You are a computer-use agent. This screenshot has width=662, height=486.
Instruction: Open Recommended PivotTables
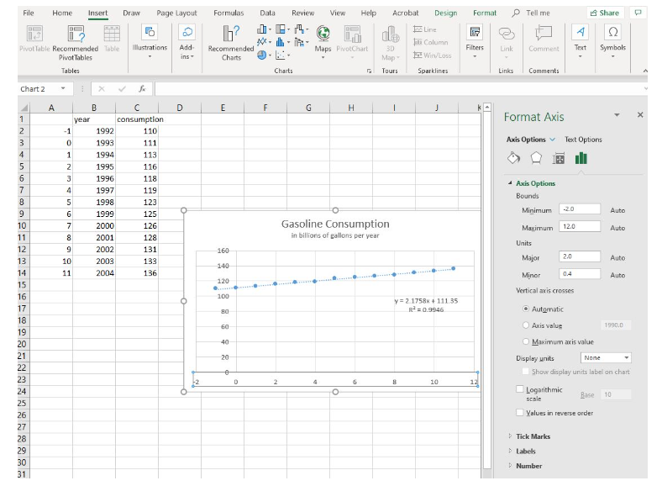[x=76, y=43]
